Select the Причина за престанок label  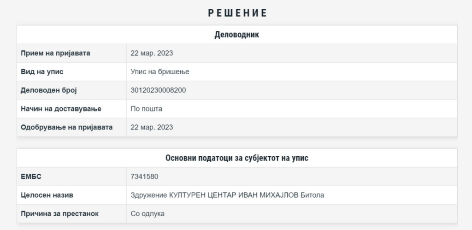click(x=59, y=214)
